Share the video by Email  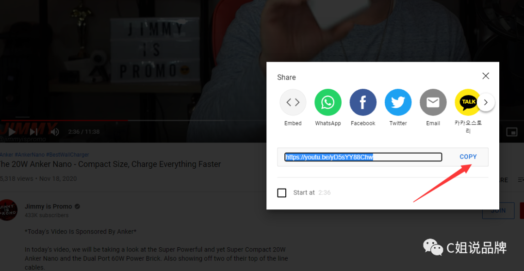pos(433,102)
